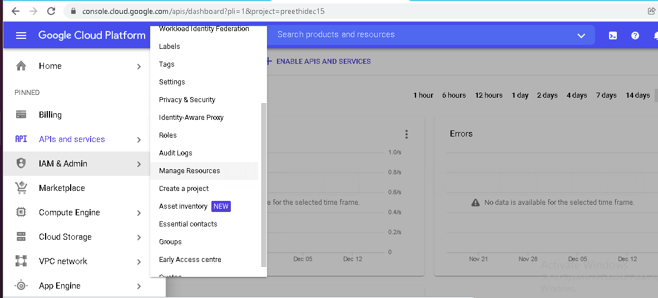Select the 7 days time range
The height and width of the screenshot is (298, 658).
coord(606,95)
